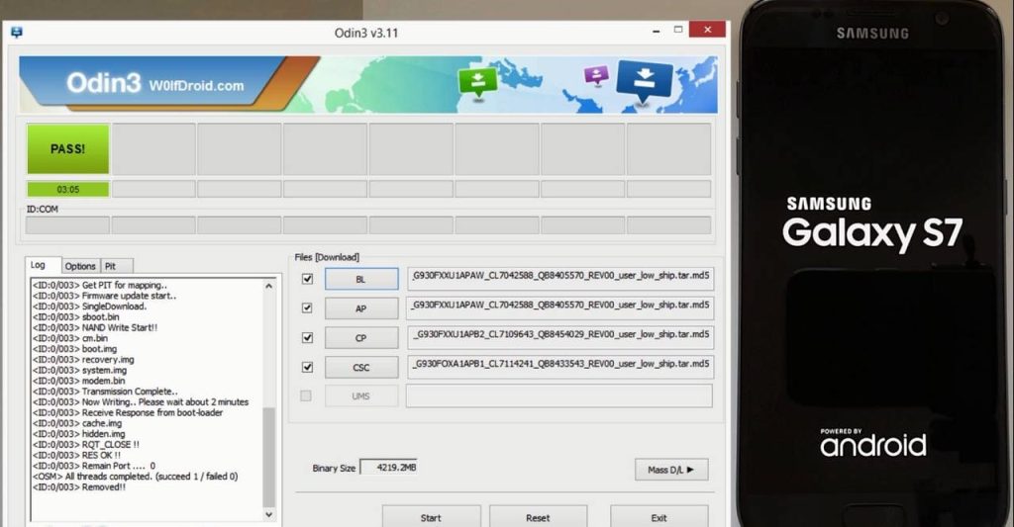Switch to the Log tab

coord(43,265)
